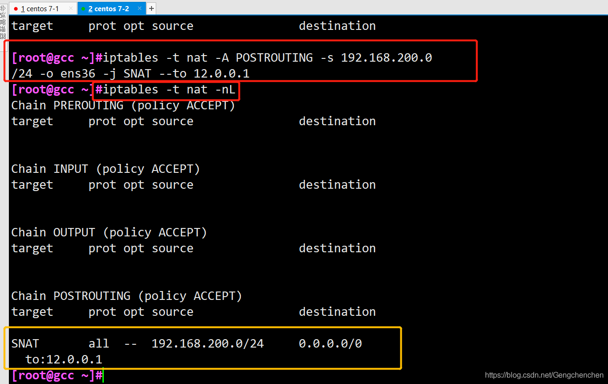This screenshot has height=384, width=608.
Task: Click 'Chain INPUT (policy ACCEPT)' line
Action: click(x=106, y=169)
